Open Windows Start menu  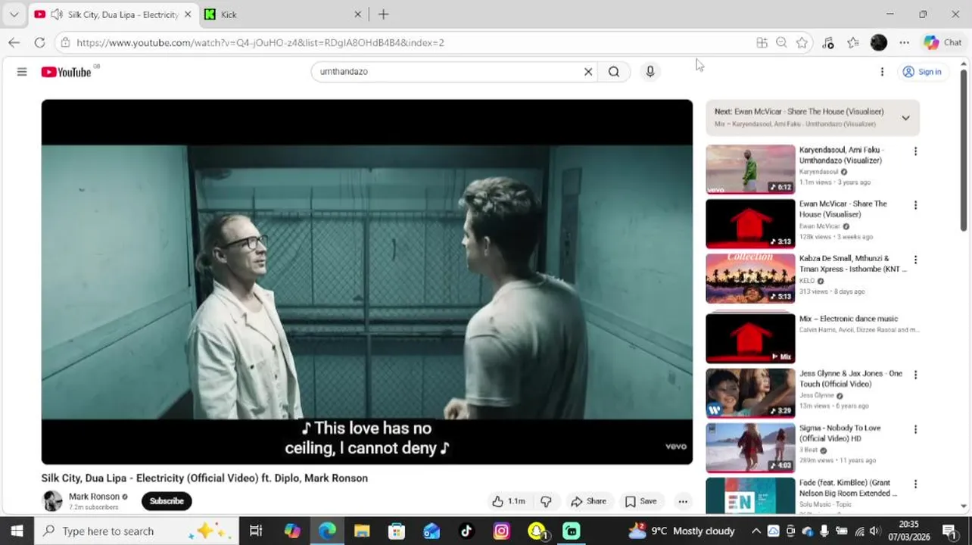tap(17, 531)
